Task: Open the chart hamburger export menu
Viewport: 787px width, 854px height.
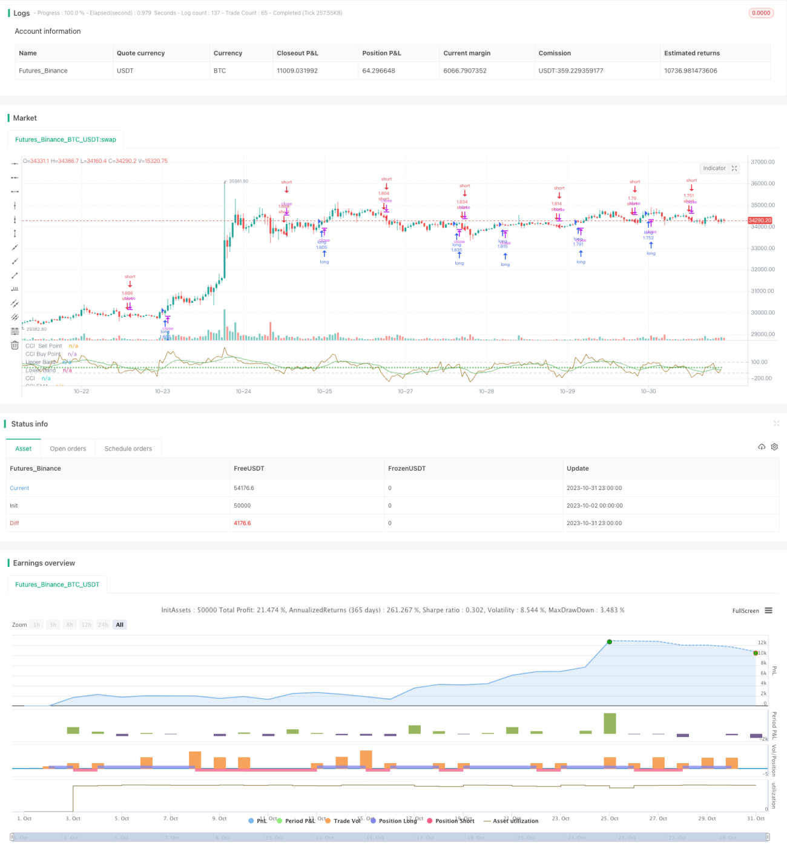Action: [768, 611]
